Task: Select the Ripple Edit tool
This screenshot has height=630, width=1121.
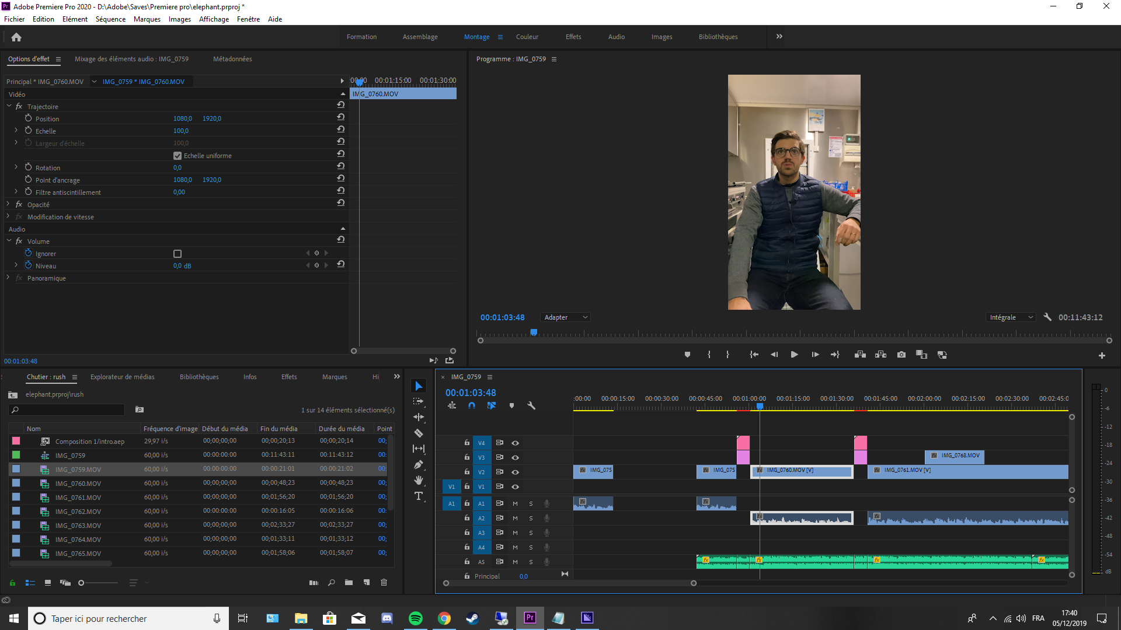Action: point(419,417)
